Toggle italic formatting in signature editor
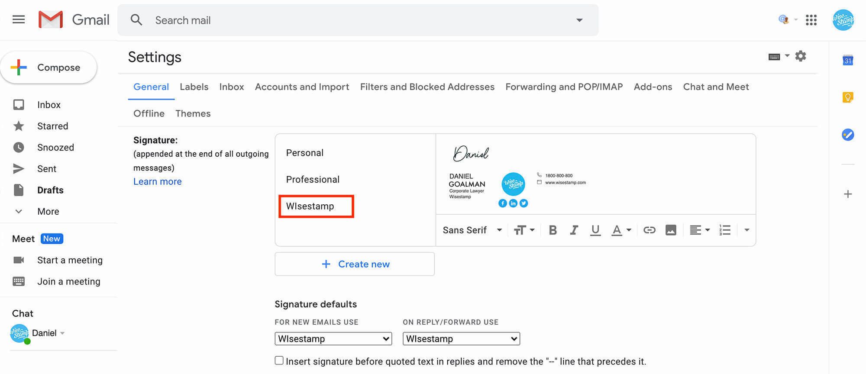This screenshot has width=866, height=374. pyautogui.click(x=574, y=230)
